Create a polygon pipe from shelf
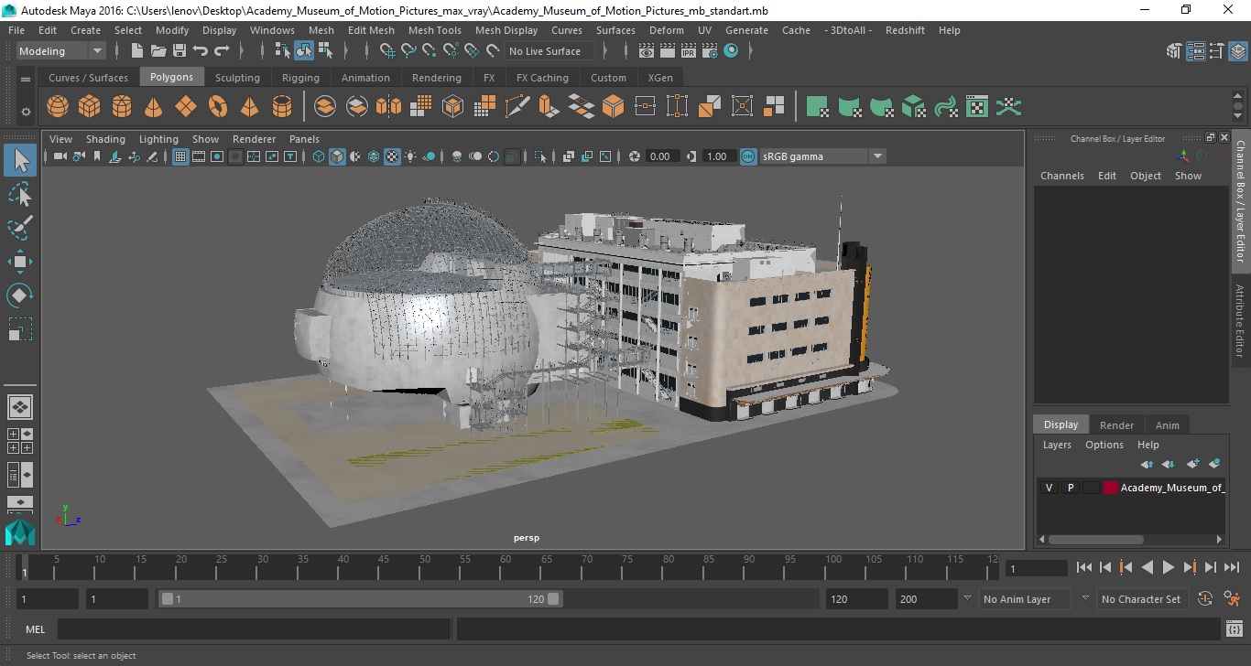Screen dimensions: 1251x666 [x=282, y=107]
